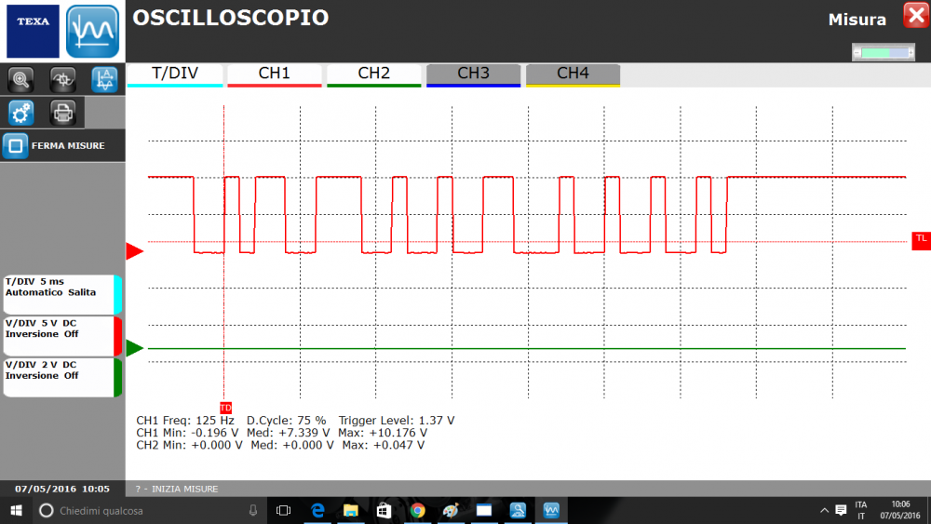Select the CH1 channel tab
This screenshot has height=524, width=931.
tap(275, 74)
